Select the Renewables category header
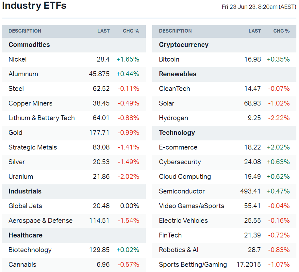The width and height of the screenshot is (299, 272). point(177,74)
